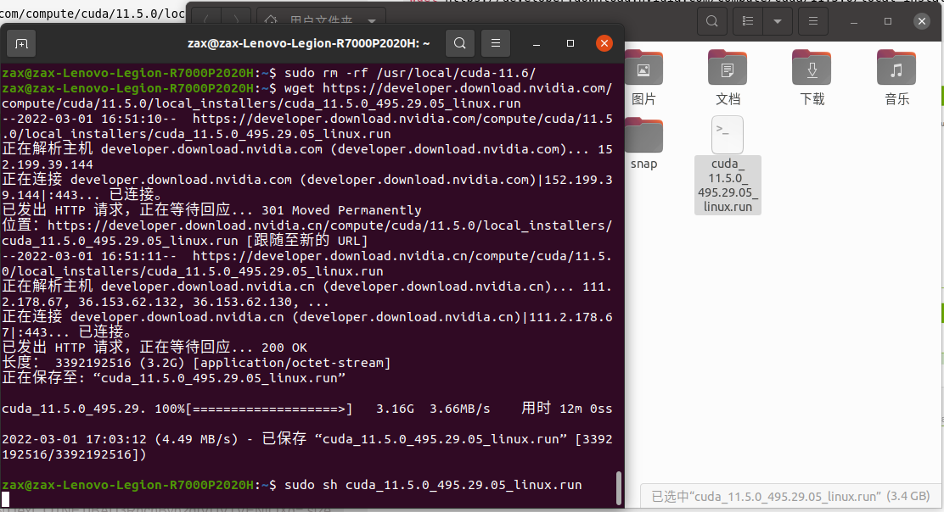
Task: Click the terminal text '301 Moved Permanently'
Action: tap(341, 210)
